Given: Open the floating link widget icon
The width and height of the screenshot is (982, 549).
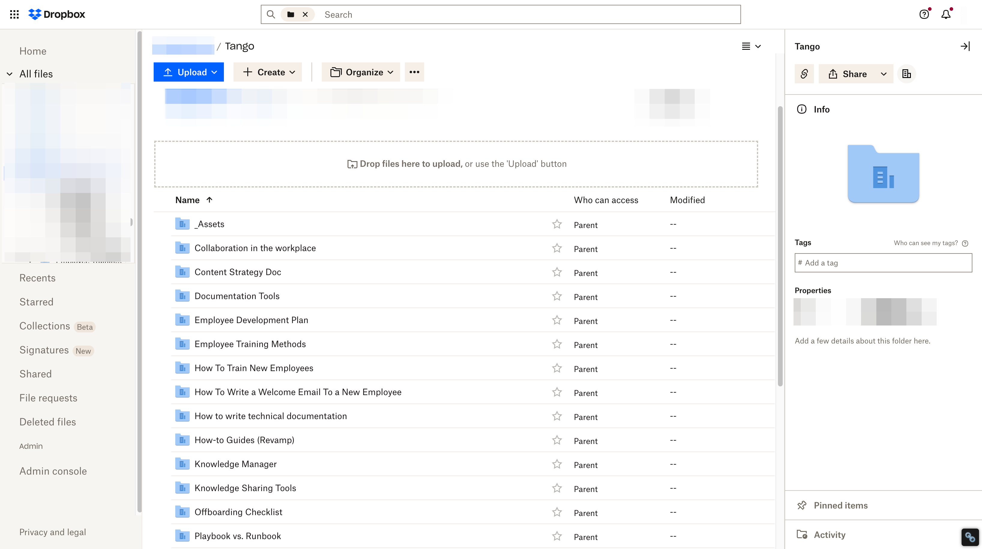Looking at the screenshot, I should 970,537.
